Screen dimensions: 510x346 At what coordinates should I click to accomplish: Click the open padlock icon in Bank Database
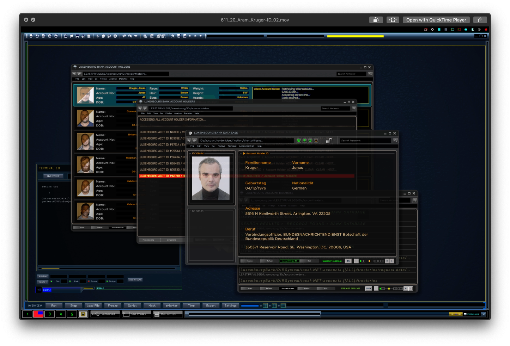[x=329, y=140]
